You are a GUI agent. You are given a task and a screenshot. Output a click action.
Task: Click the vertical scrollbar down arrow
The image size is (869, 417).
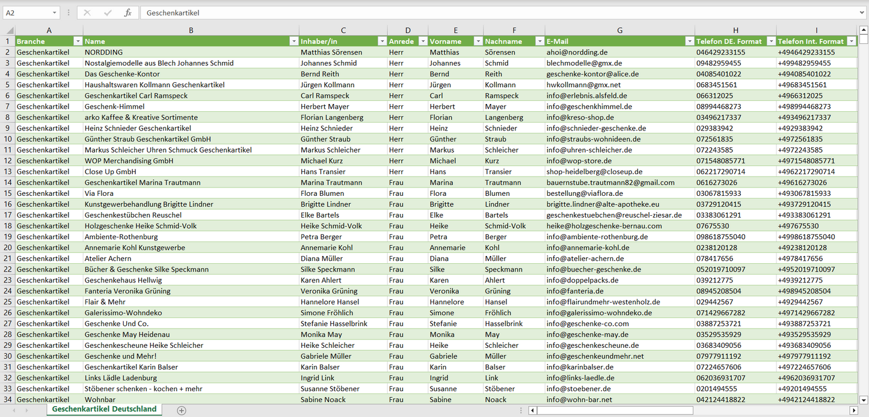(864, 400)
